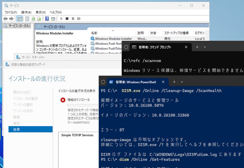Click the サーバー マネージャー window title bar
This screenshot has width=244, height=168.
click(x=68, y=57)
